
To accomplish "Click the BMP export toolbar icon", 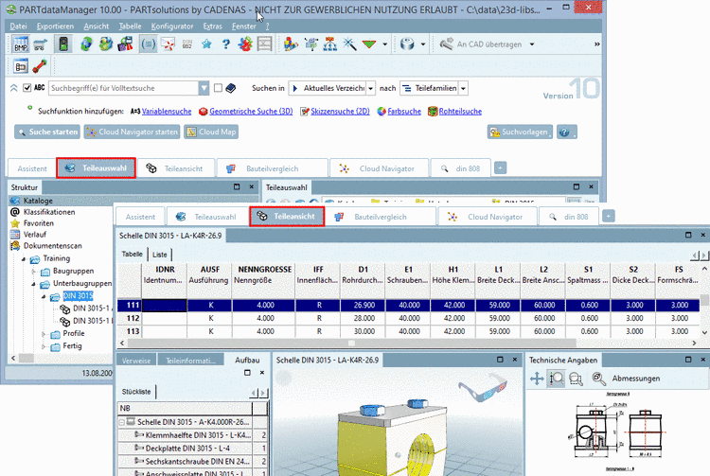I will [21, 44].
